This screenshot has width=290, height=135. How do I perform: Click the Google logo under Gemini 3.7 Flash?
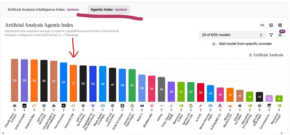[x=132, y=106]
